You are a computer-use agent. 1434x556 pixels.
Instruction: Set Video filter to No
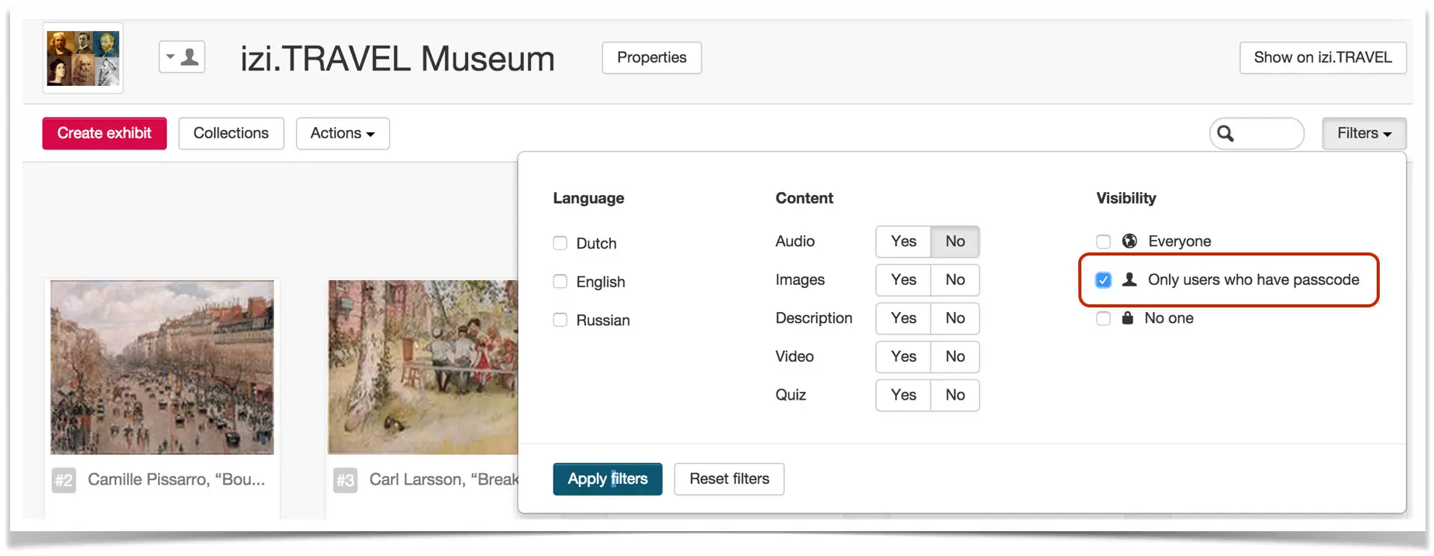click(955, 356)
